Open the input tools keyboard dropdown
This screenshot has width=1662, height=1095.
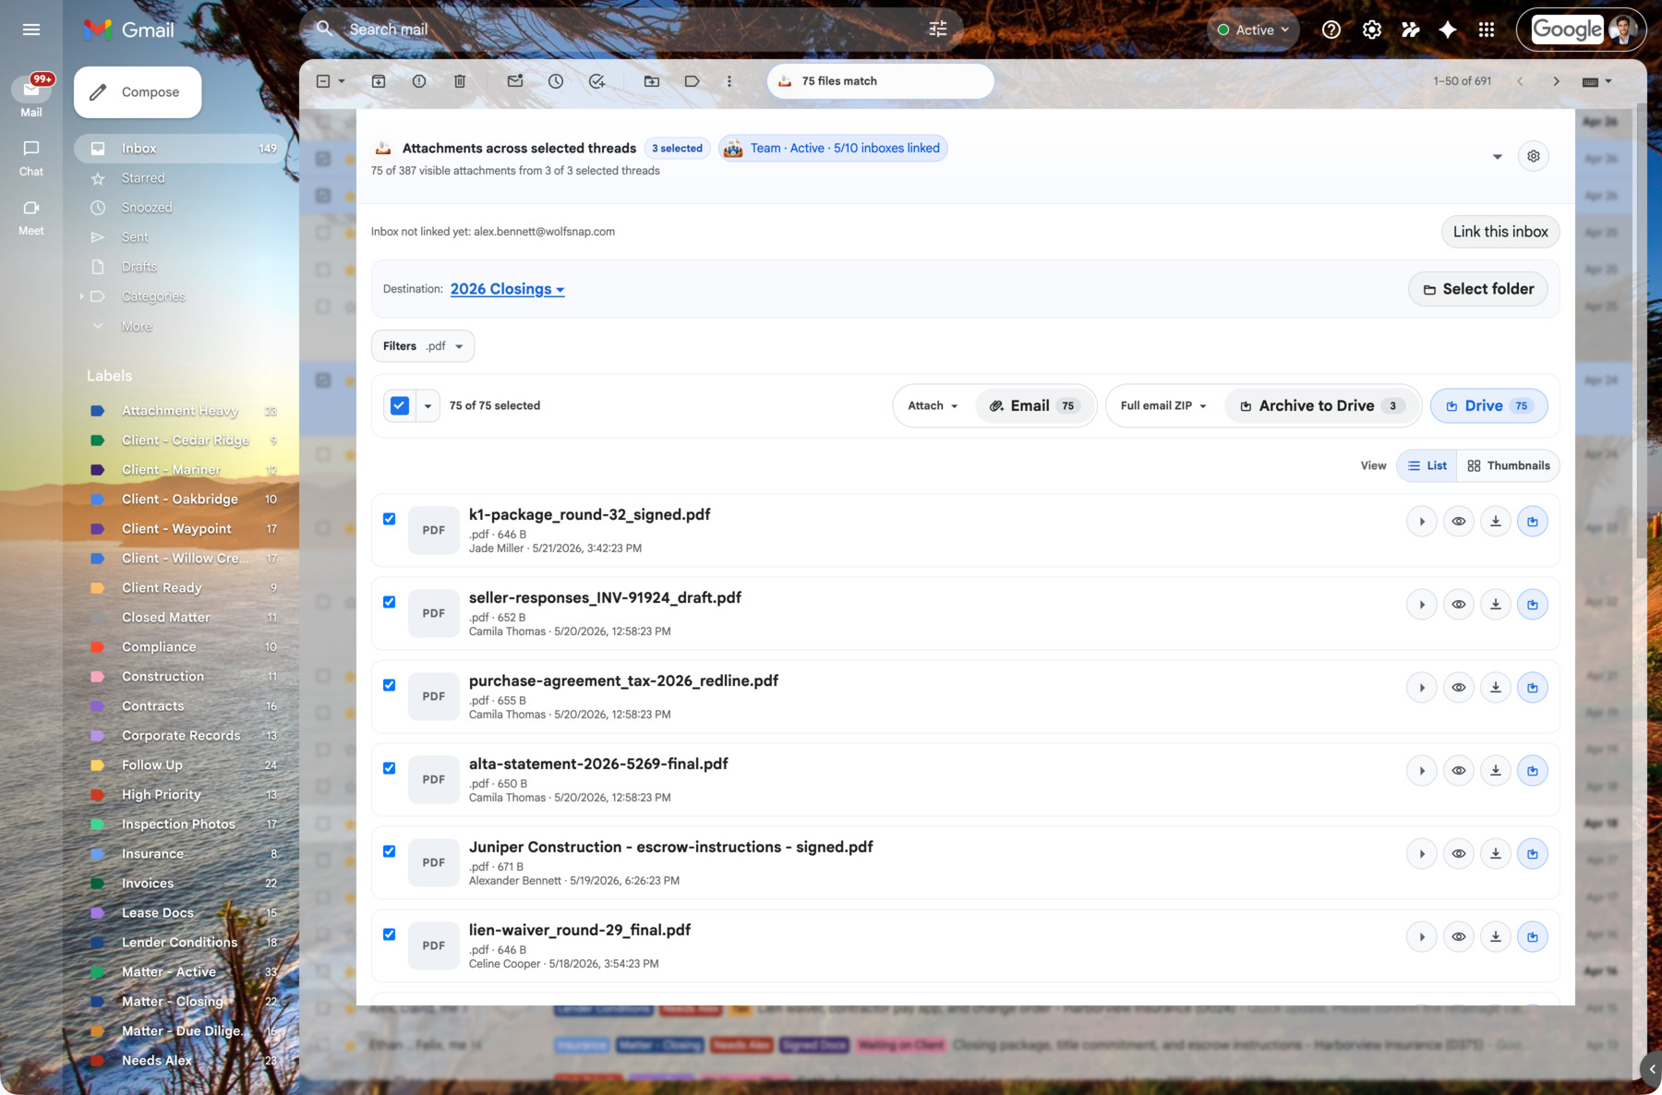click(1596, 81)
